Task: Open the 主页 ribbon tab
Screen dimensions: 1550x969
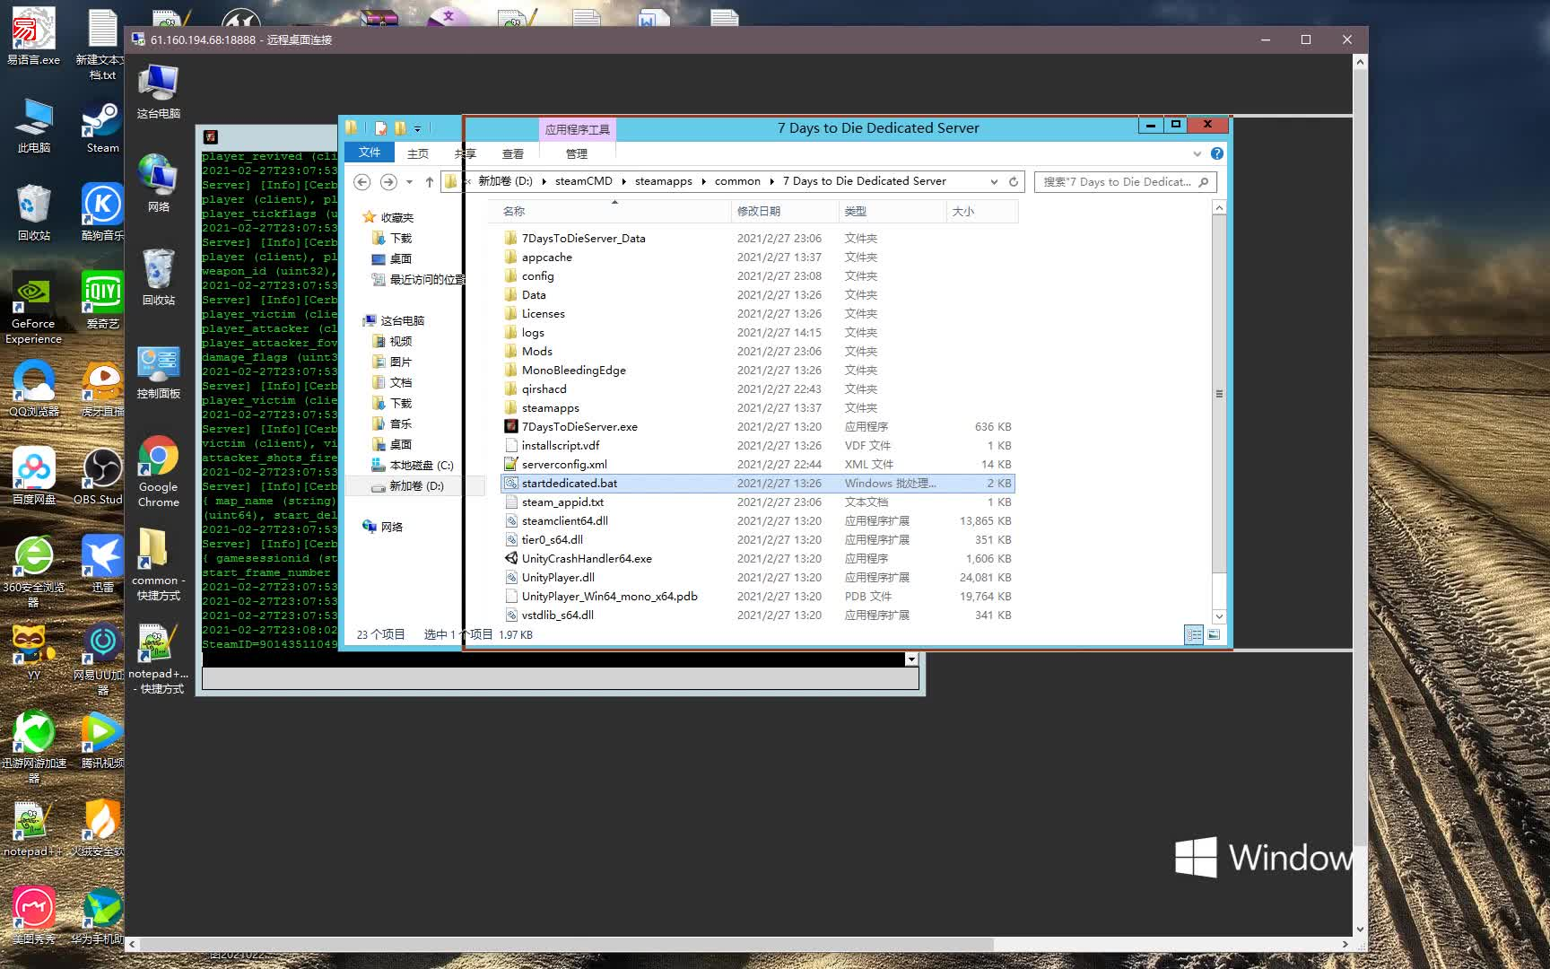Action: click(418, 153)
